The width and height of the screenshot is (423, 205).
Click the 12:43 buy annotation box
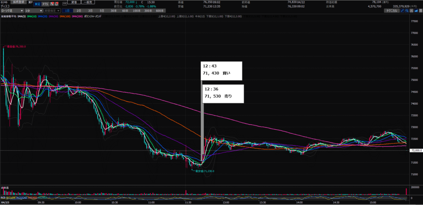click(x=221, y=71)
